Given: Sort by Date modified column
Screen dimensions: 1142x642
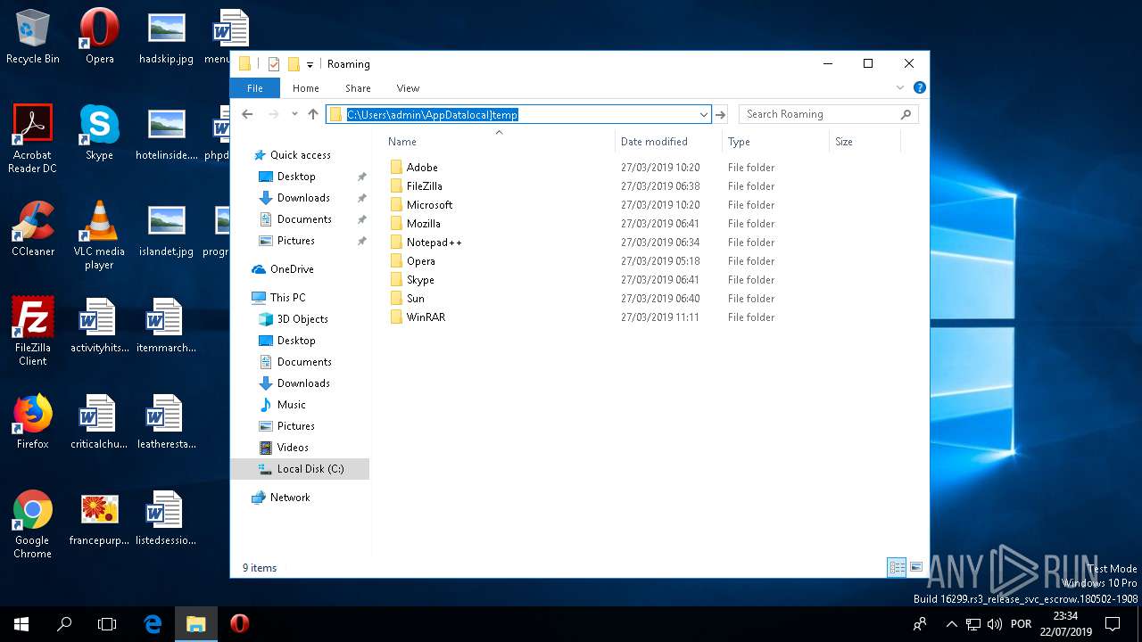Looking at the screenshot, I should [x=668, y=142].
